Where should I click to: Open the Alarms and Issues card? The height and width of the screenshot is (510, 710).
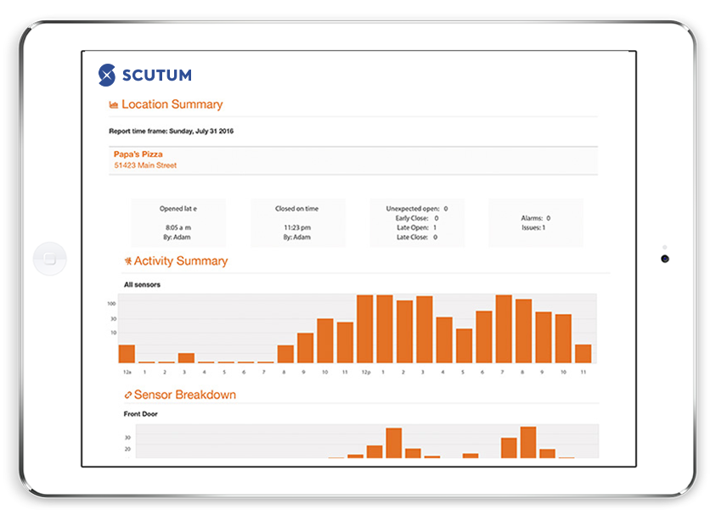[x=535, y=223]
